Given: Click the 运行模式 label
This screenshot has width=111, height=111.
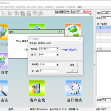Looking at the screenshot, I should (74, 100).
